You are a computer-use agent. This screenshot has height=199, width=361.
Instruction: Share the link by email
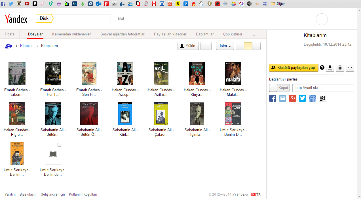click(283, 98)
